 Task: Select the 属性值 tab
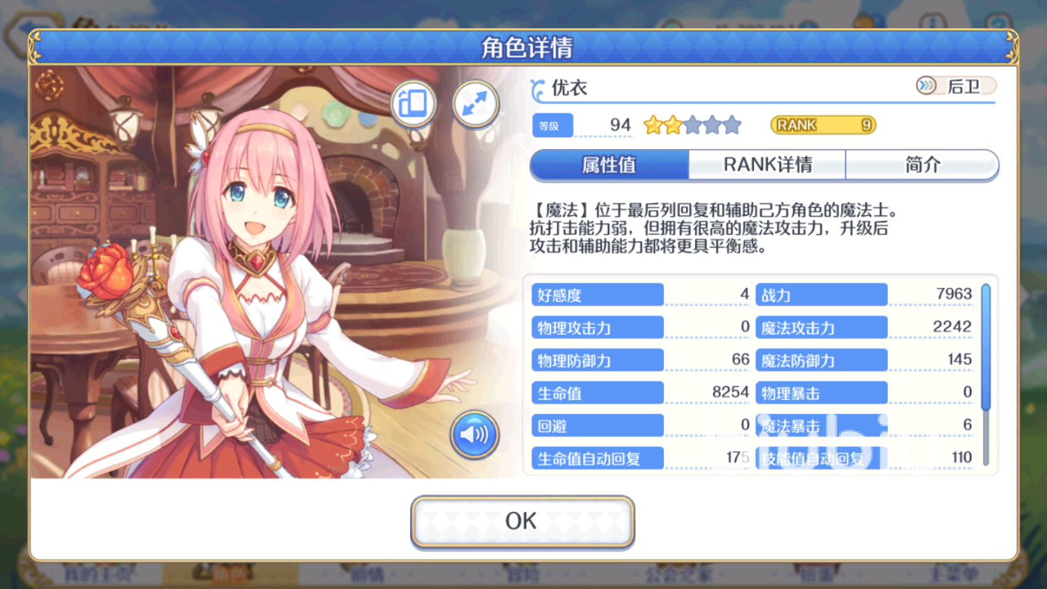pos(609,165)
